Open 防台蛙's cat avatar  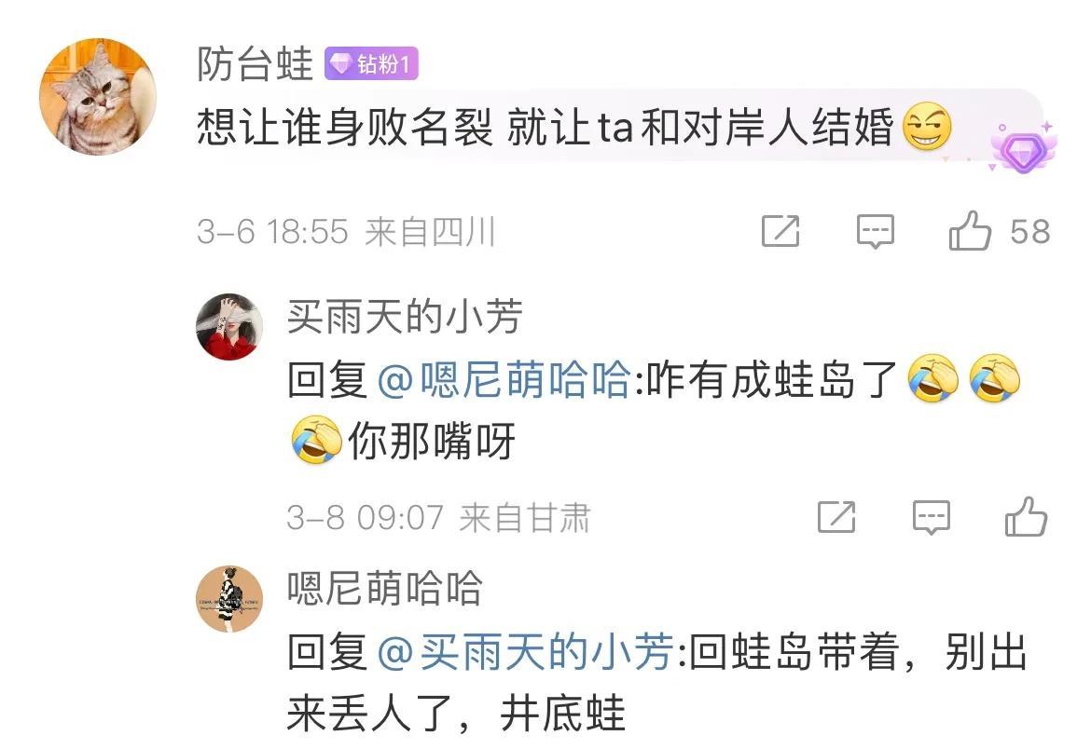click(x=97, y=97)
